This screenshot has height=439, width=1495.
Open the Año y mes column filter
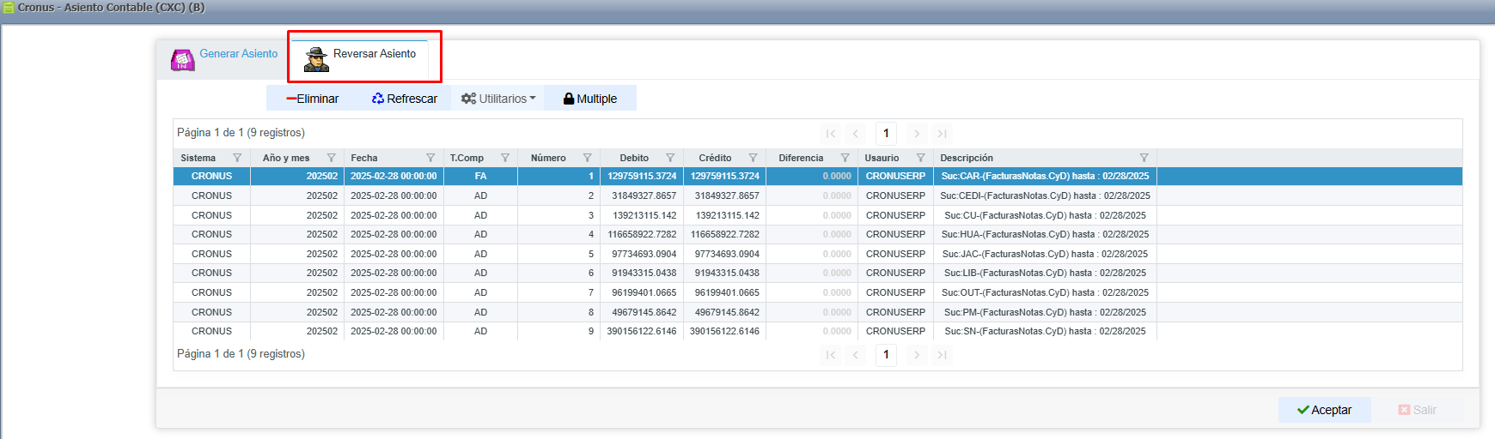[331, 158]
